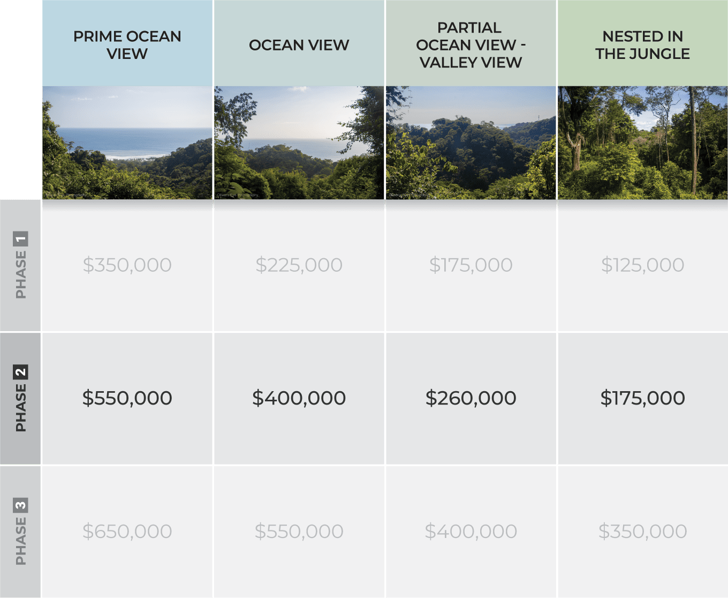The image size is (728, 598).
Task: View the Prime Ocean View photo
Action: [x=127, y=143]
